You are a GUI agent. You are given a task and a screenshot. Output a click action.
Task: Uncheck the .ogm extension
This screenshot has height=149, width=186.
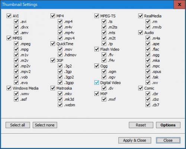[x=104, y=71]
